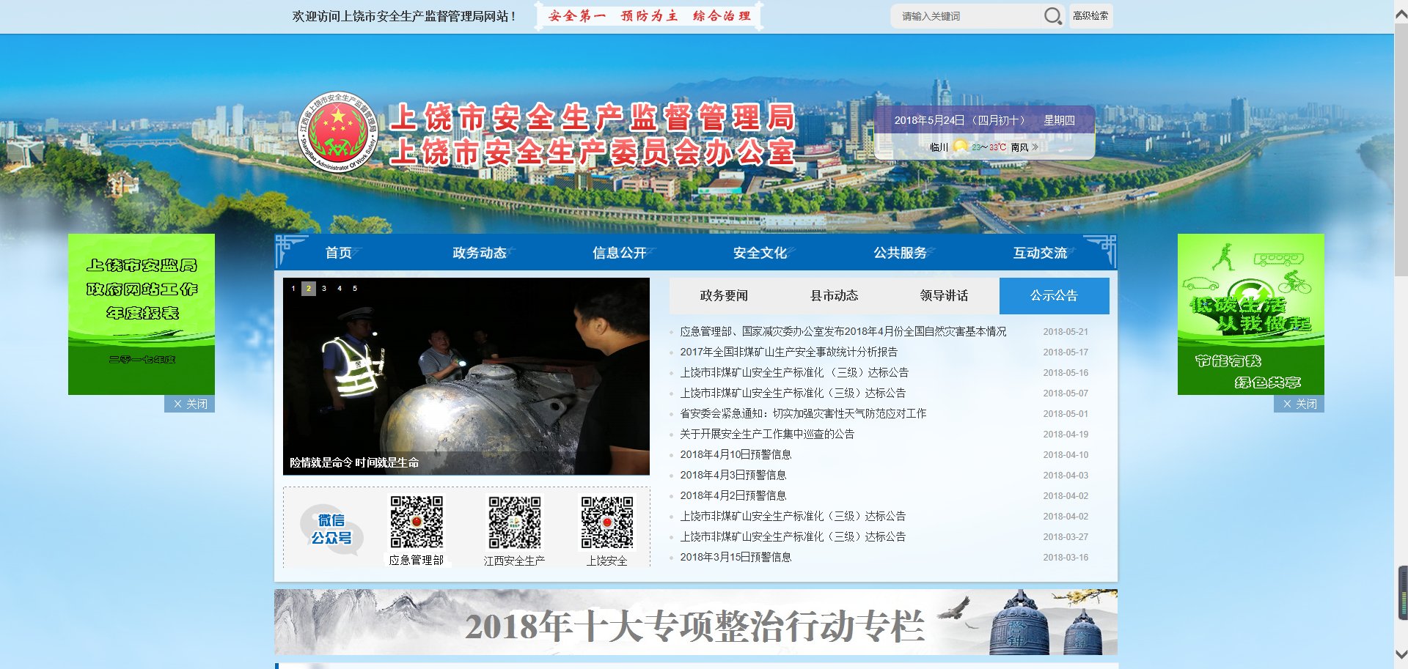Open the extended weather forecast via the » arrow
The width and height of the screenshot is (1408, 669).
(1035, 147)
